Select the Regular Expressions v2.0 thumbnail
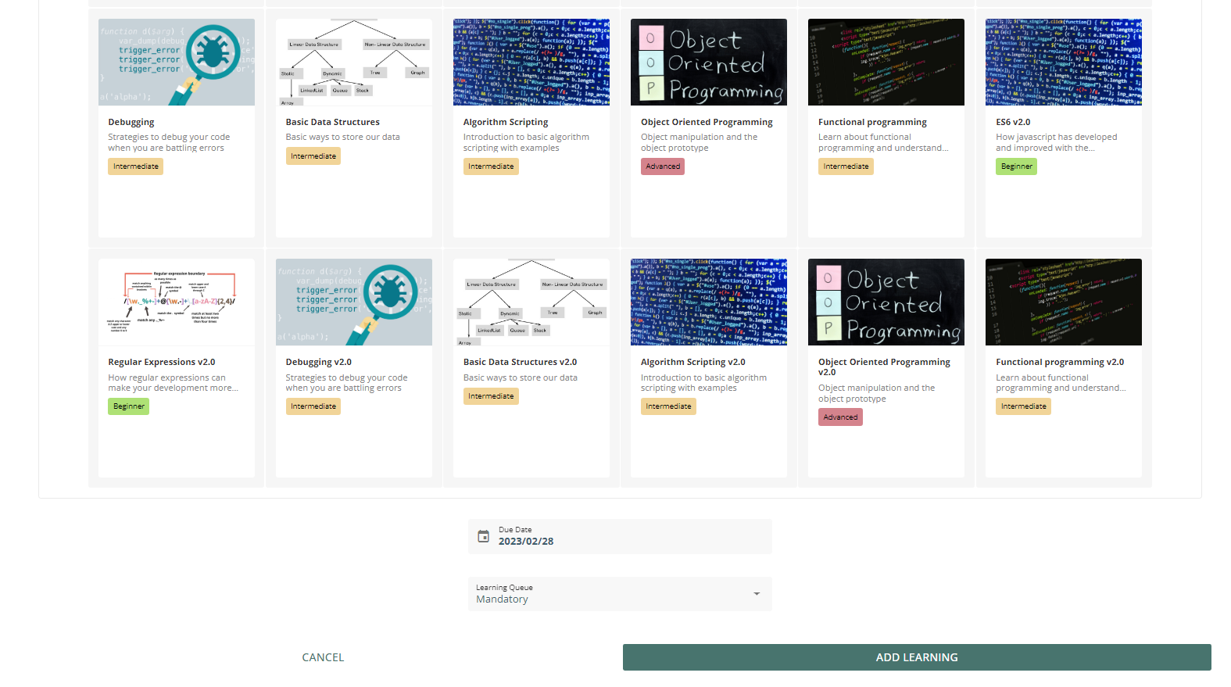The height and width of the screenshot is (687, 1231). [177, 302]
